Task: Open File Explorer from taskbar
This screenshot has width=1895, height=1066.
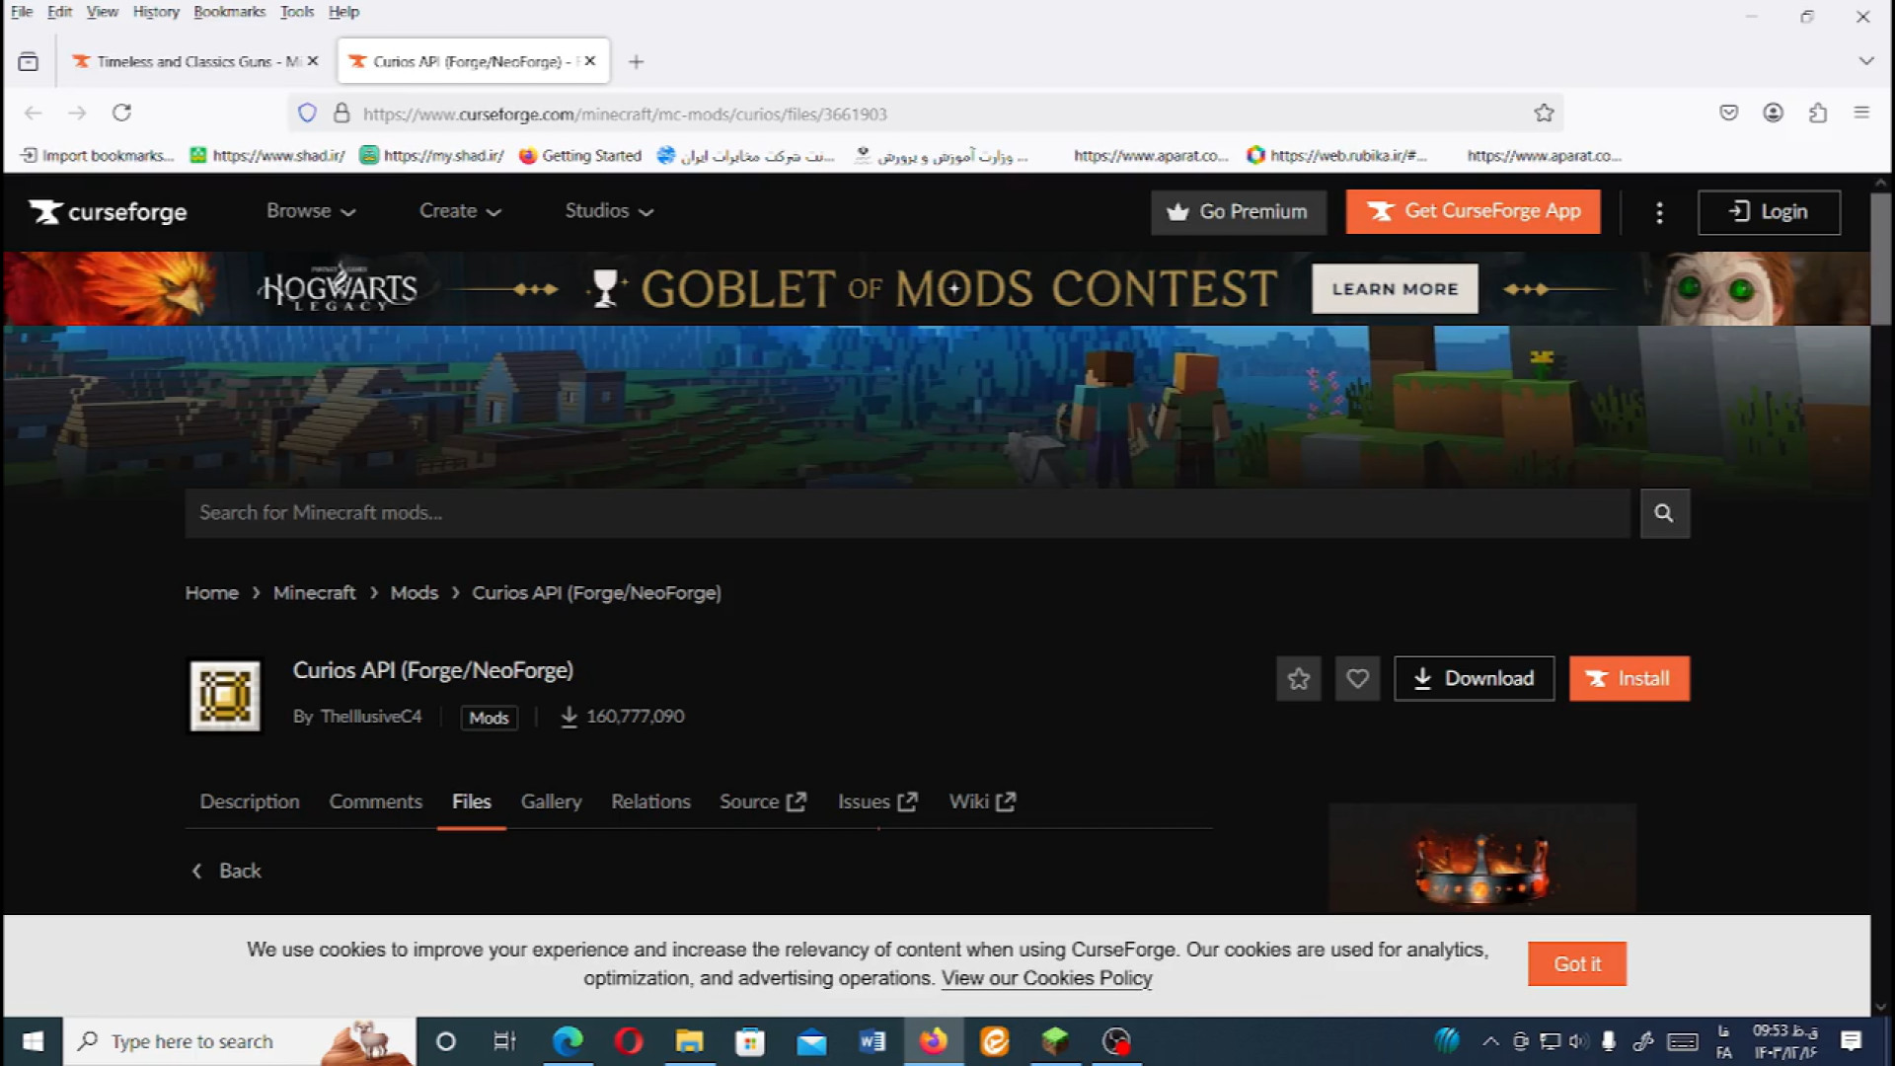Action: click(689, 1041)
